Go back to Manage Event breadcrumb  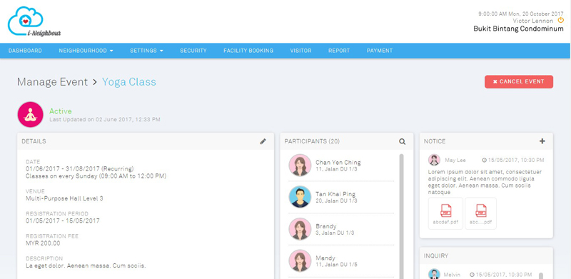click(x=52, y=81)
